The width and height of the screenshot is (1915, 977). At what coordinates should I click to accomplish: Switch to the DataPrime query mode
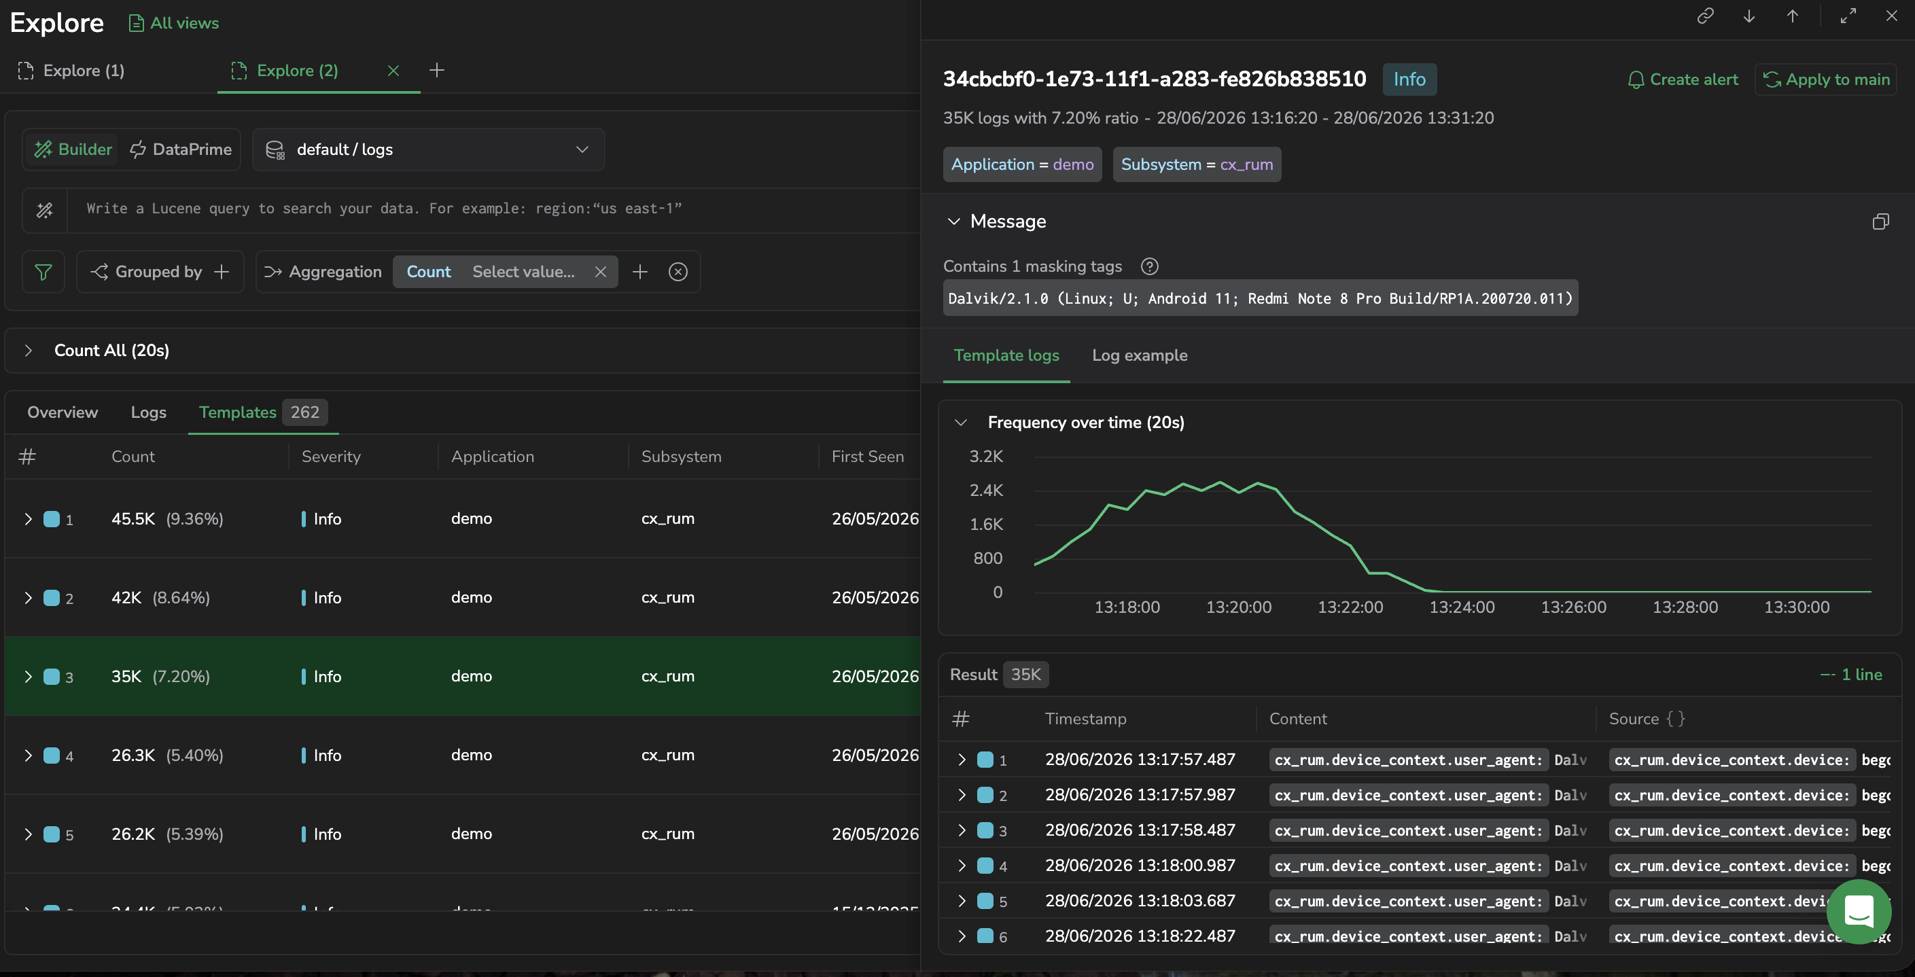coord(181,149)
